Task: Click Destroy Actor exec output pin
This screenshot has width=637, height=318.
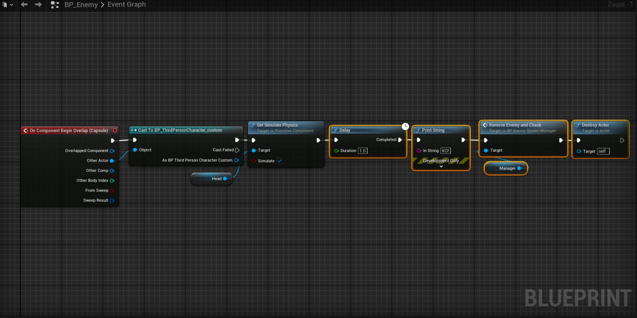Action: pyautogui.click(x=622, y=140)
